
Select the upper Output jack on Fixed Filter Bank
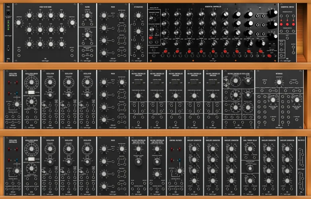click(x=72, y=51)
